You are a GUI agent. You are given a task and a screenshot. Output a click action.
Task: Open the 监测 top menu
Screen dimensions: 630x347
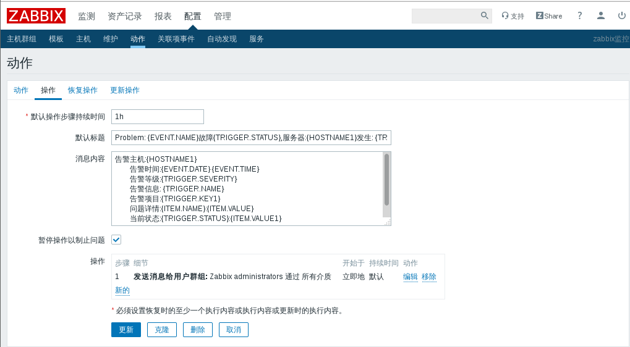point(87,16)
